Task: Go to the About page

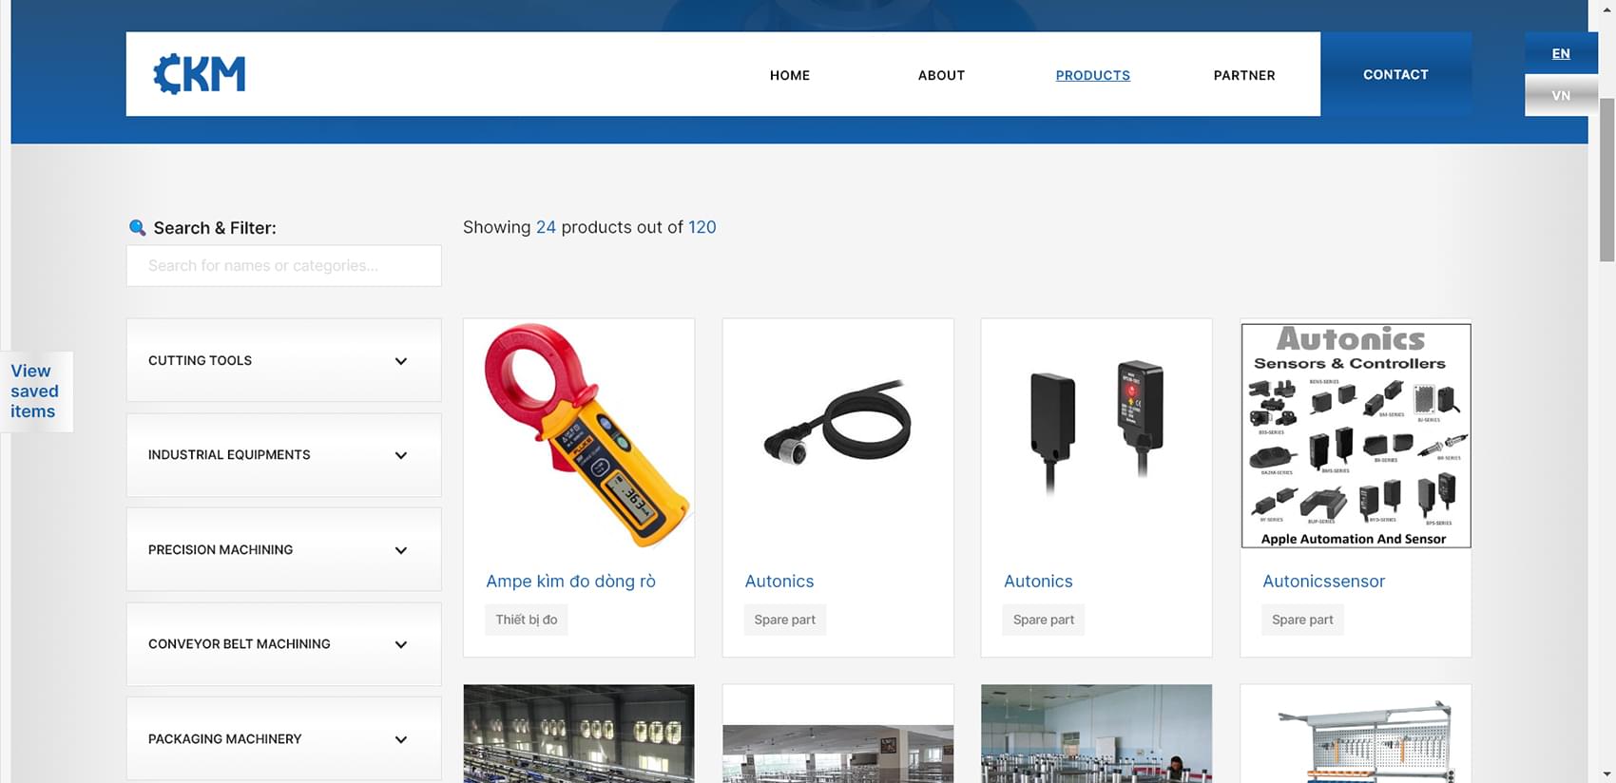Action: 941,75
